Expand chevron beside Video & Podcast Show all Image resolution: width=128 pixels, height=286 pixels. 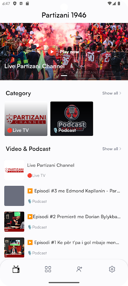click(120, 149)
